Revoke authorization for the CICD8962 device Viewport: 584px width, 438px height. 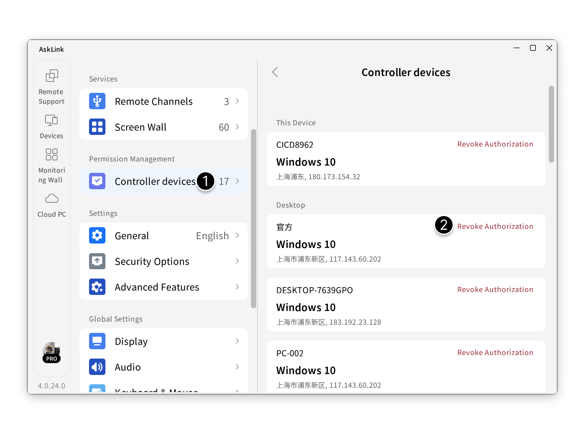click(495, 144)
